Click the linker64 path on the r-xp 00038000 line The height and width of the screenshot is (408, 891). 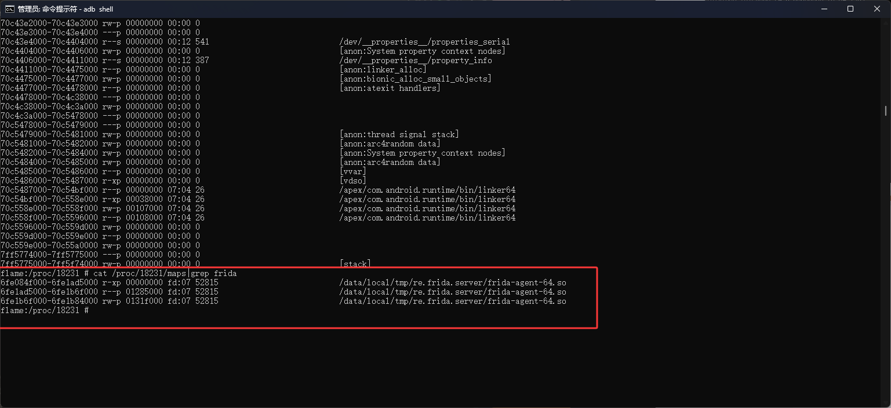coord(427,199)
